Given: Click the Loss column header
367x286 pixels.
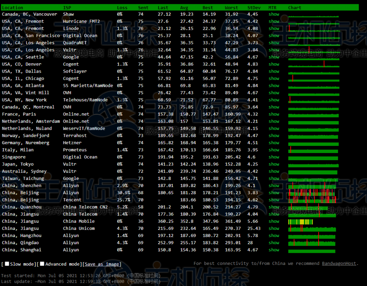Looking at the screenshot, I should tap(122, 8).
